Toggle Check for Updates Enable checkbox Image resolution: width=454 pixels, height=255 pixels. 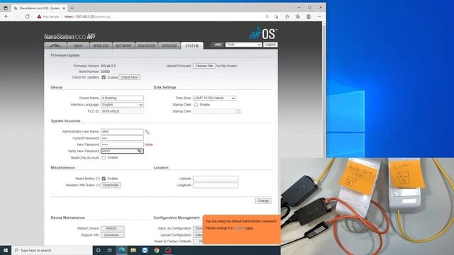tap(104, 77)
